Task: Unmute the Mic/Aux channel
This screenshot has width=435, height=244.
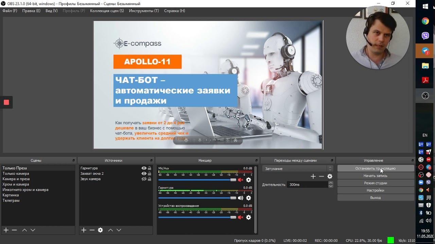Action: pos(241,180)
